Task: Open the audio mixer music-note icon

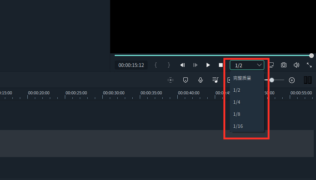Action: (215, 80)
